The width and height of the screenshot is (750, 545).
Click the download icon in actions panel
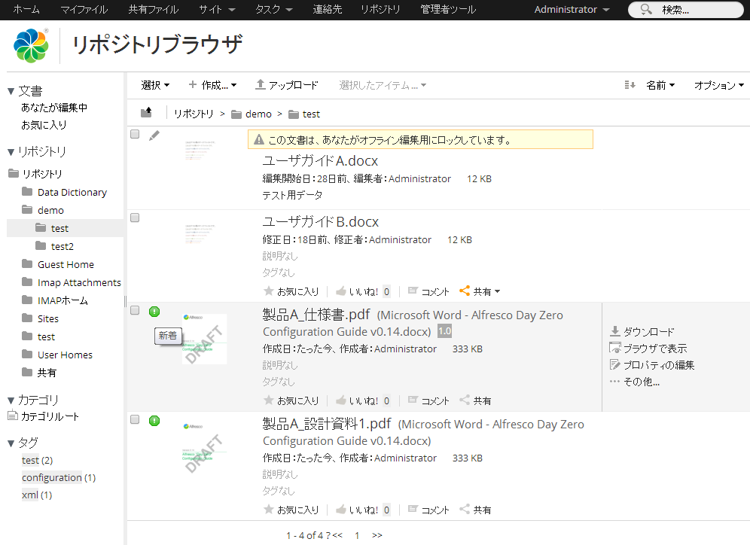click(615, 330)
